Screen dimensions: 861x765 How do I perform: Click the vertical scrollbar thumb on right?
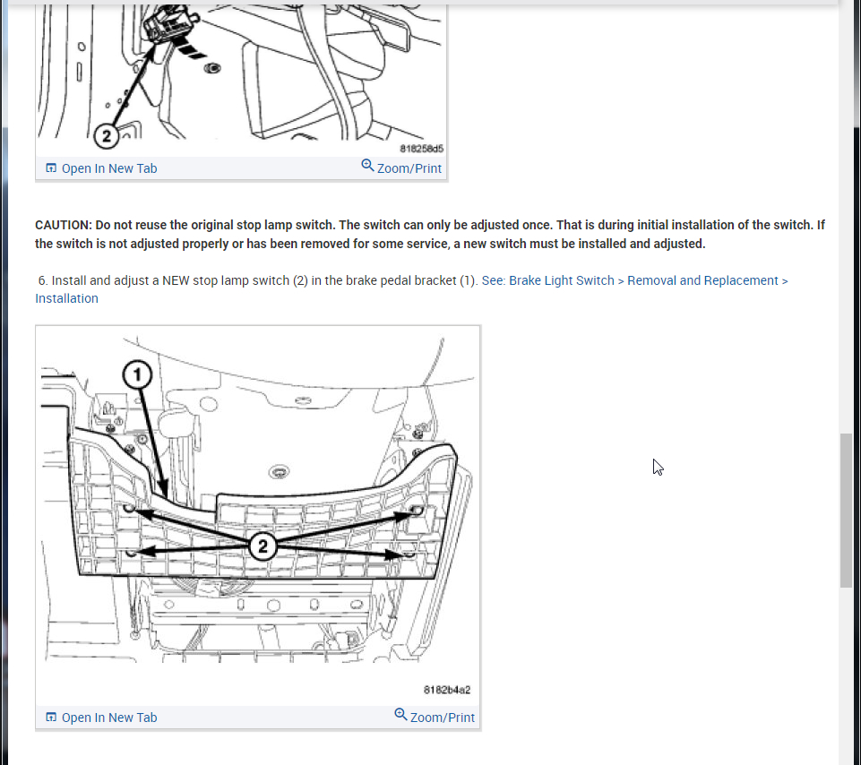point(846,511)
